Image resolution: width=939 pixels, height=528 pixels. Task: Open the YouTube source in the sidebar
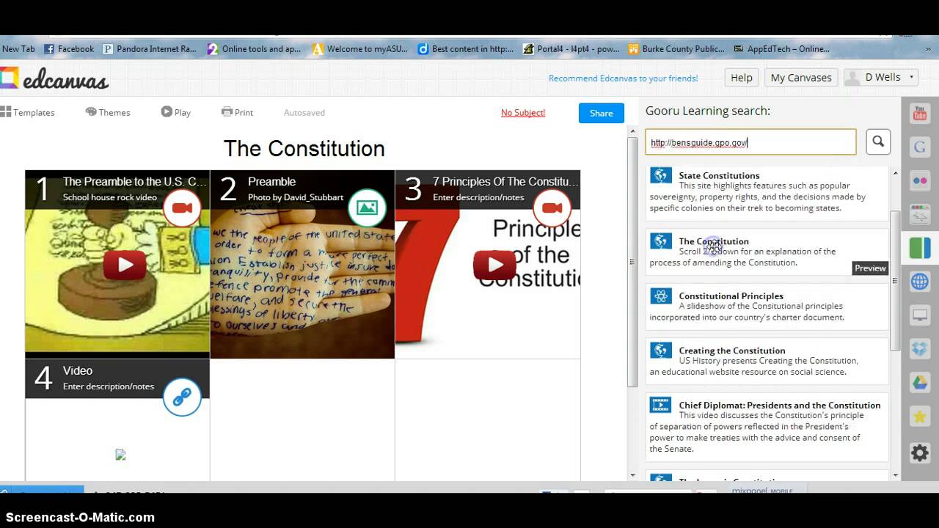(x=920, y=114)
